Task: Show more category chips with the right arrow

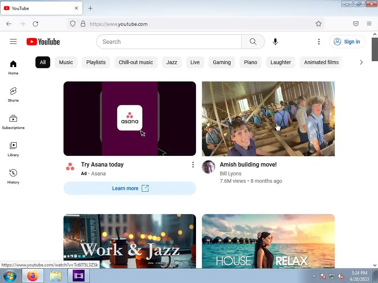Action: pos(361,62)
